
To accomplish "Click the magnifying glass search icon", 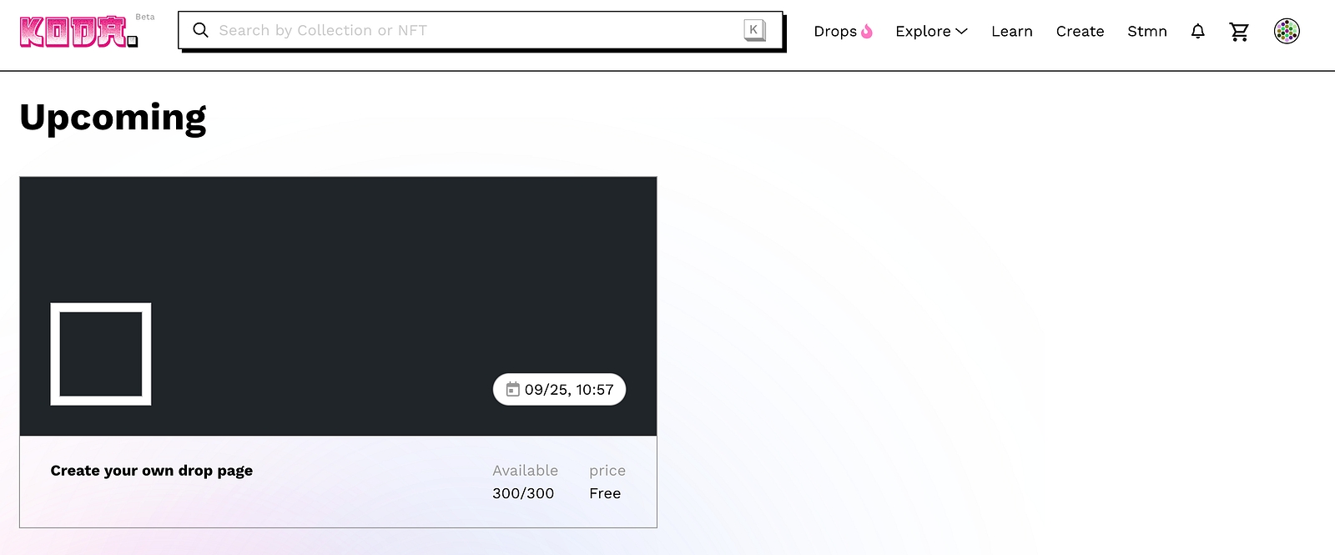I will [x=200, y=30].
